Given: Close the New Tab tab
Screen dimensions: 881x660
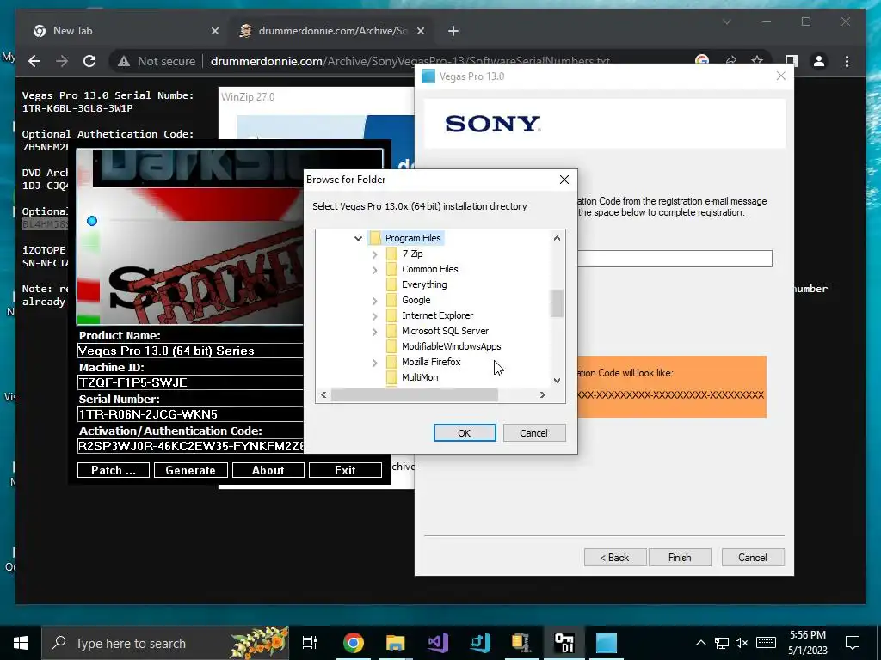Looking at the screenshot, I should tap(214, 31).
